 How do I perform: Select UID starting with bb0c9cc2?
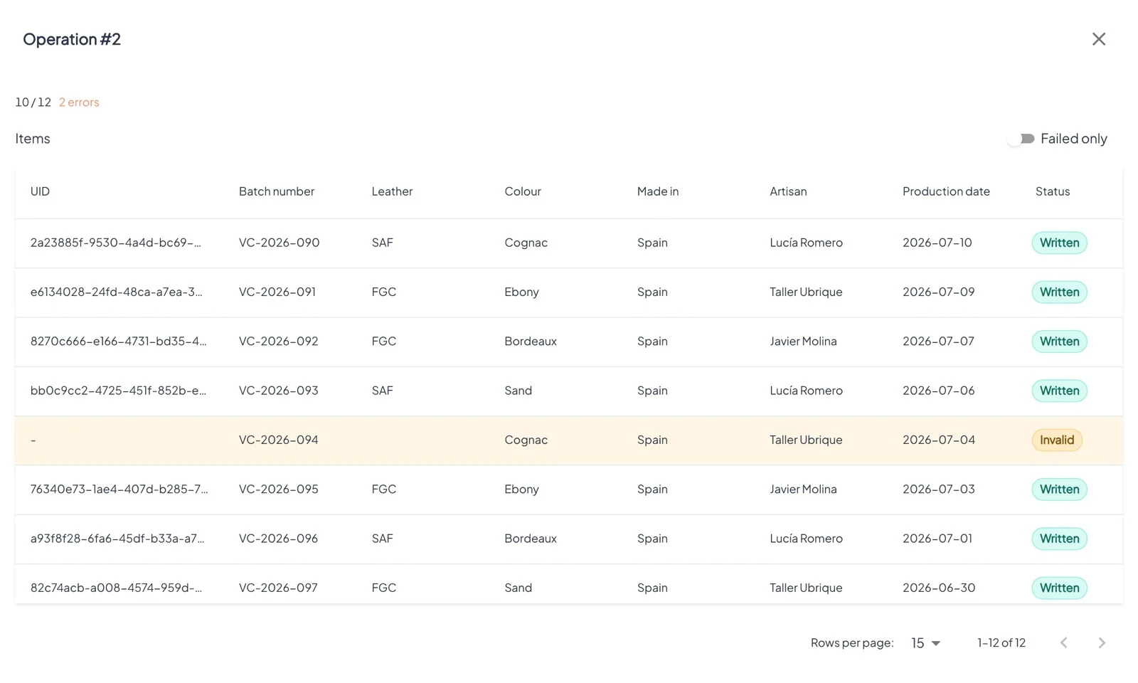point(118,391)
